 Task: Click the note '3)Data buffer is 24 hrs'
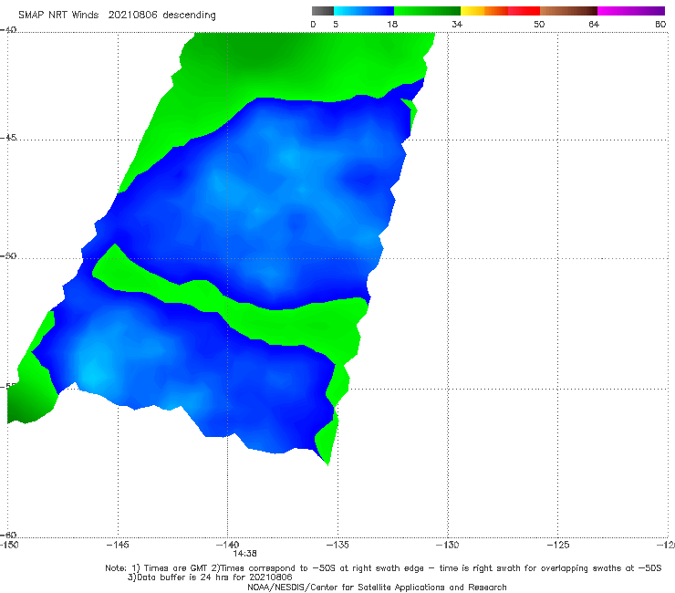(210, 577)
